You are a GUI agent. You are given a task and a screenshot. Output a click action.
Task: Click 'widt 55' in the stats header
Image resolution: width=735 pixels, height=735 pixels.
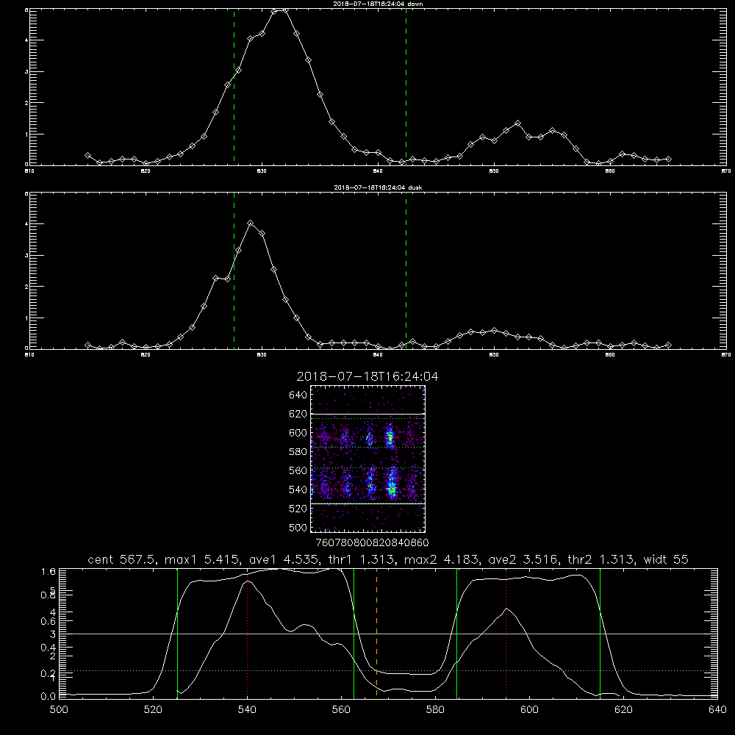coord(666,559)
